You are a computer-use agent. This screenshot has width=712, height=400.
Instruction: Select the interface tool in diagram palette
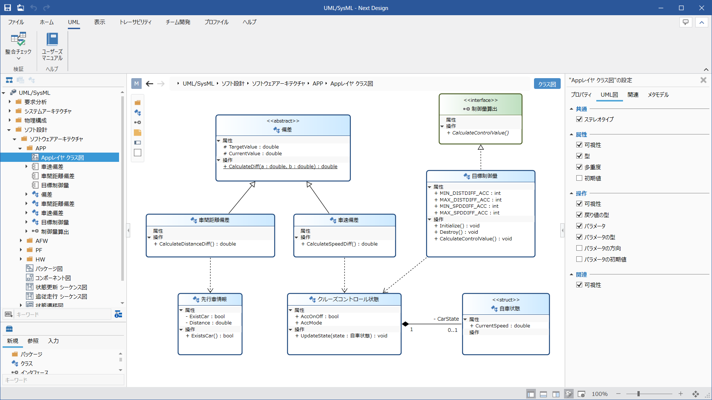coord(138,123)
